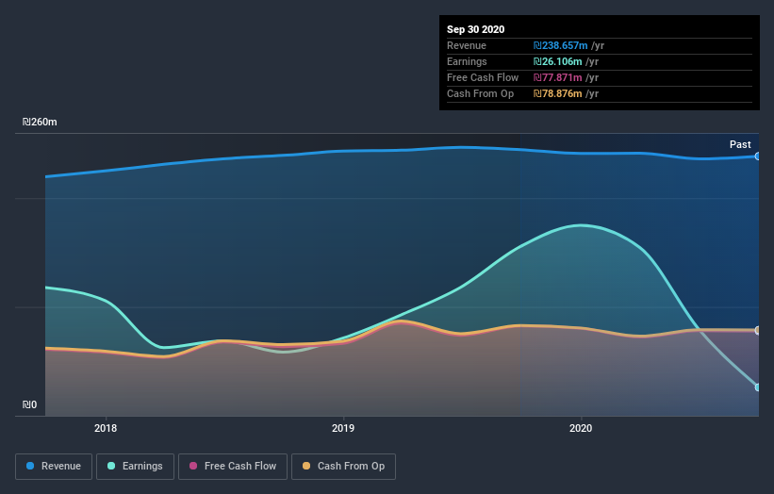
Task: Click the 2019 axis label
Action: [343, 428]
